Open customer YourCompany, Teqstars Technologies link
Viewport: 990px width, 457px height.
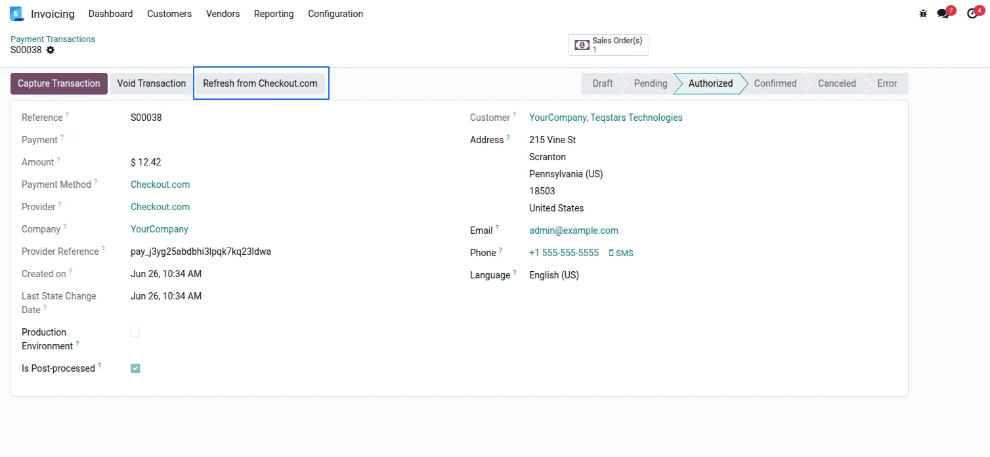[x=606, y=118]
